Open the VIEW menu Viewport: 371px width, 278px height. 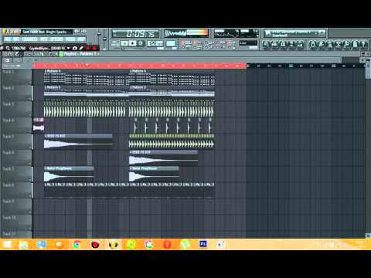(x=43, y=39)
